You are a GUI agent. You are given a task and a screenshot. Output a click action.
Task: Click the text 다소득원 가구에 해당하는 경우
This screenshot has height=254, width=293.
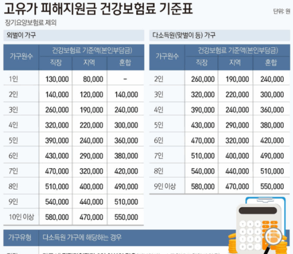tap(82, 238)
